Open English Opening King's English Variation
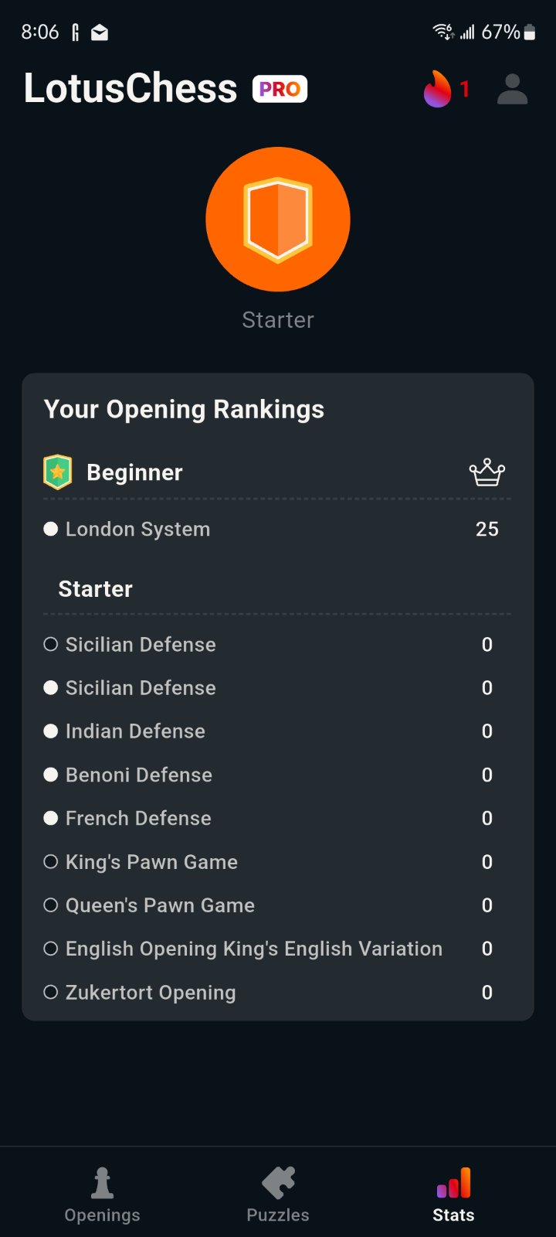This screenshot has width=556, height=1237. click(254, 949)
